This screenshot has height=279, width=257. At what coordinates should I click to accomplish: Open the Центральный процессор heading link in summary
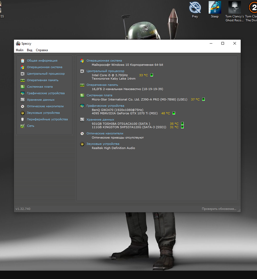click(x=105, y=71)
